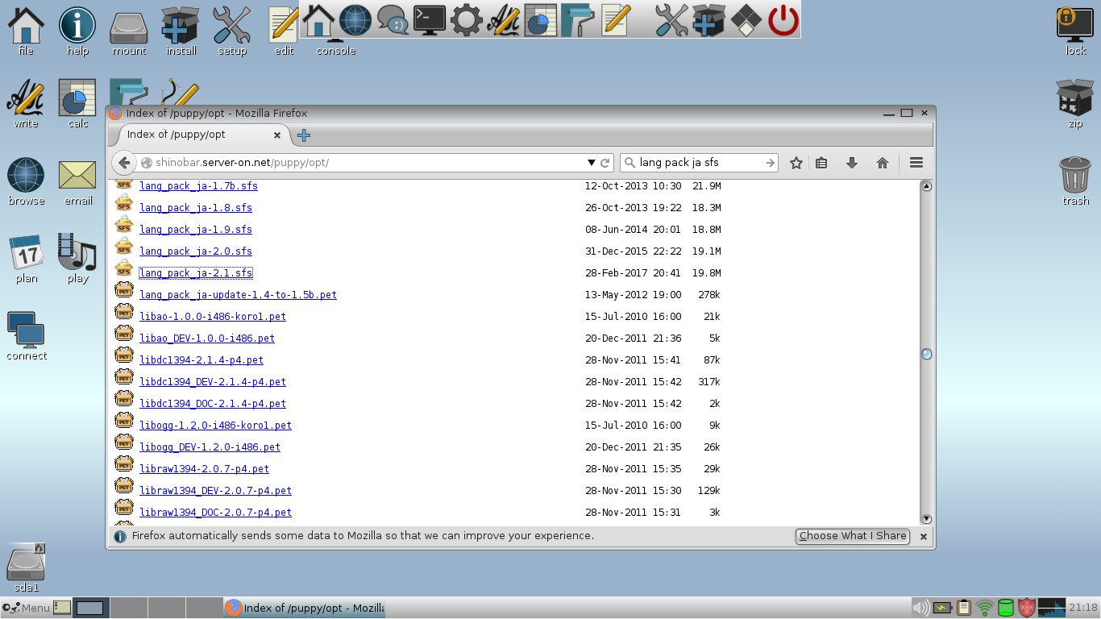The width and height of the screenshot is (1101, 619).
Task: Open the Puppy Menu button in taskbar
Action: click(27, 608)
